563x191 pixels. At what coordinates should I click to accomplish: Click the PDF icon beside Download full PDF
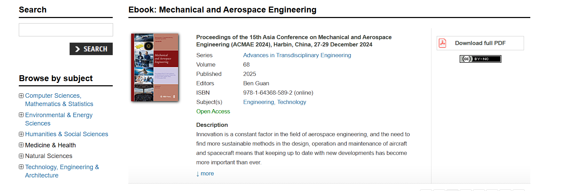coord(442,43)
